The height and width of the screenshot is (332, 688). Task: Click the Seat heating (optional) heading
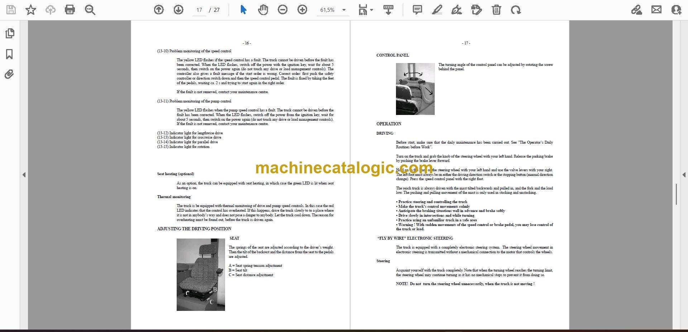click(x=176, y=174)
